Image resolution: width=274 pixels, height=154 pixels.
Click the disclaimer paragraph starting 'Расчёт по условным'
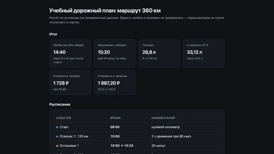pos(137,20)
